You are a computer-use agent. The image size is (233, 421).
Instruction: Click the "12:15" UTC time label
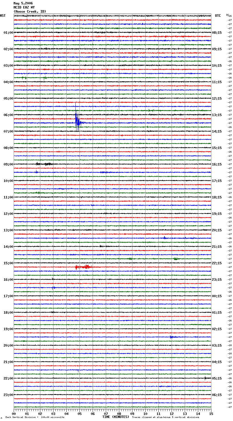click(x=217, y=99)
